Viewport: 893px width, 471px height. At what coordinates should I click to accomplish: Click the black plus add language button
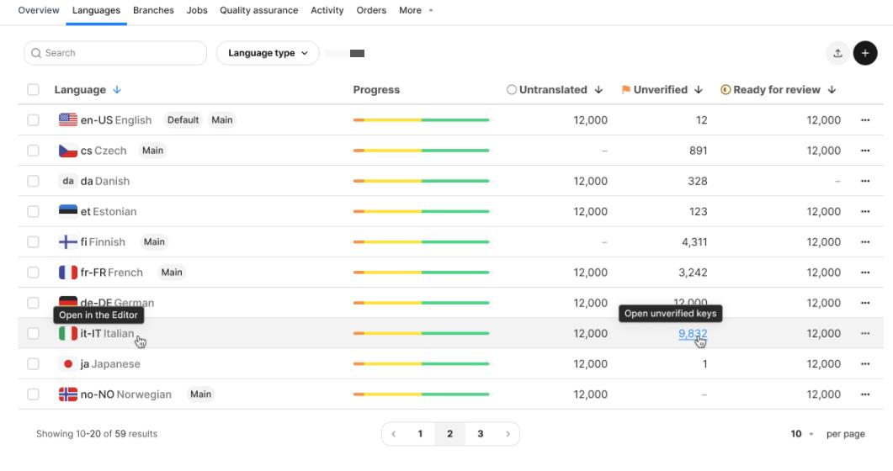point(865,53)
